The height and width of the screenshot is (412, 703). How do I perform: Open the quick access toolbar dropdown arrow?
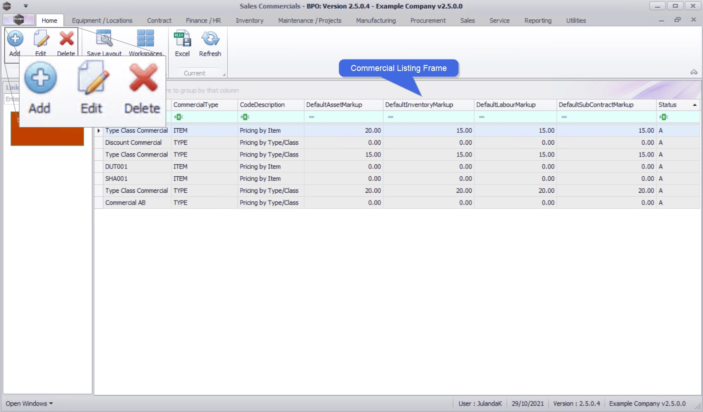tap(26, 6)
